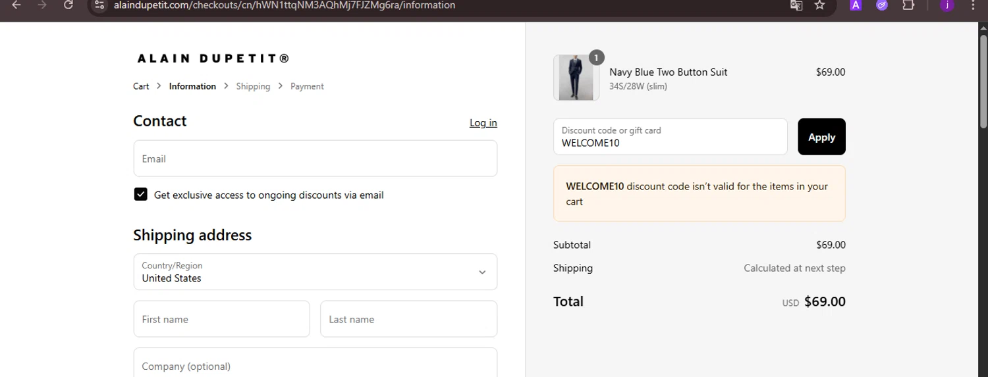Select the Information breadcrumb step

click(x=192, y=86)
